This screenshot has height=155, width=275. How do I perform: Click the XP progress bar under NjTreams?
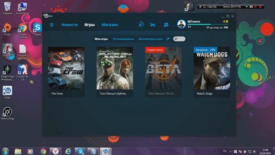(x=208, y=25)
